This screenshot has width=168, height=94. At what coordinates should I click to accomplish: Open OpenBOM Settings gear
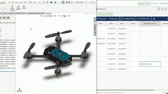(x=24, y=7)
